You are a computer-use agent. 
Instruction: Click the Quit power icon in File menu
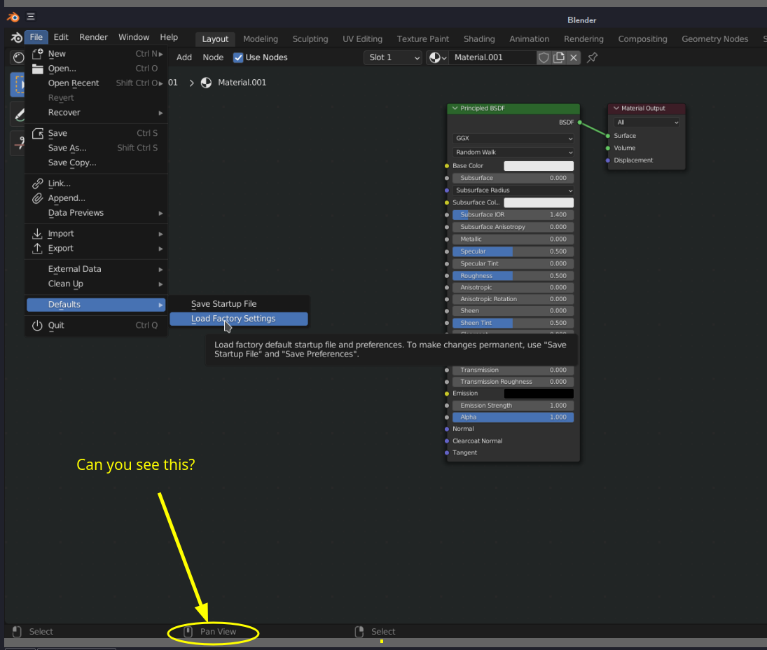37,325
